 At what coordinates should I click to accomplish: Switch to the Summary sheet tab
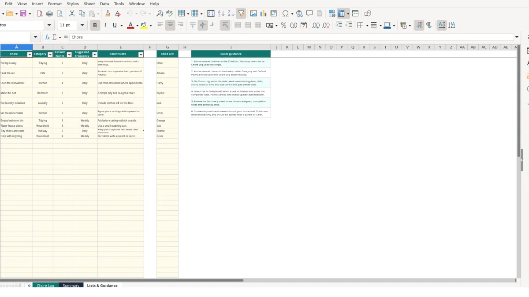tap(71, 286)
